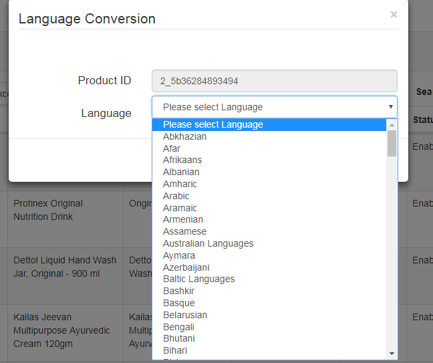The image size is (433, 363).
Task: Click the scrollbar up arrow in list
Action: click(392, 124)
